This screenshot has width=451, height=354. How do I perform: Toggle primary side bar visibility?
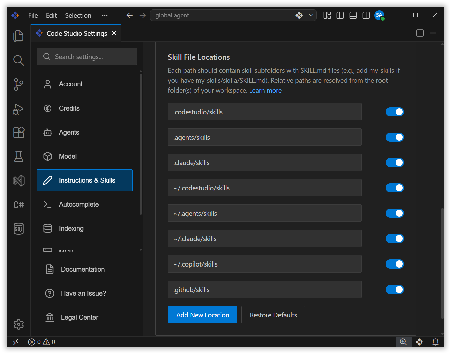click(340, 15)
